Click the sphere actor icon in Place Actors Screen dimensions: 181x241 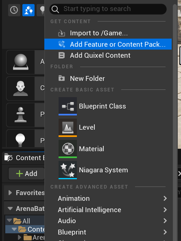click(21, 62)
